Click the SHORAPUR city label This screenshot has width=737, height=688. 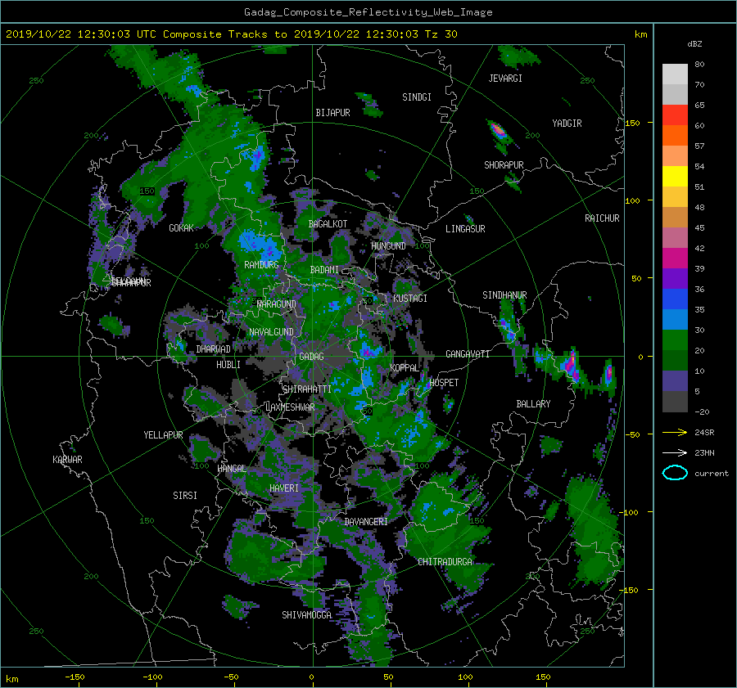click(x=504, y=165)
